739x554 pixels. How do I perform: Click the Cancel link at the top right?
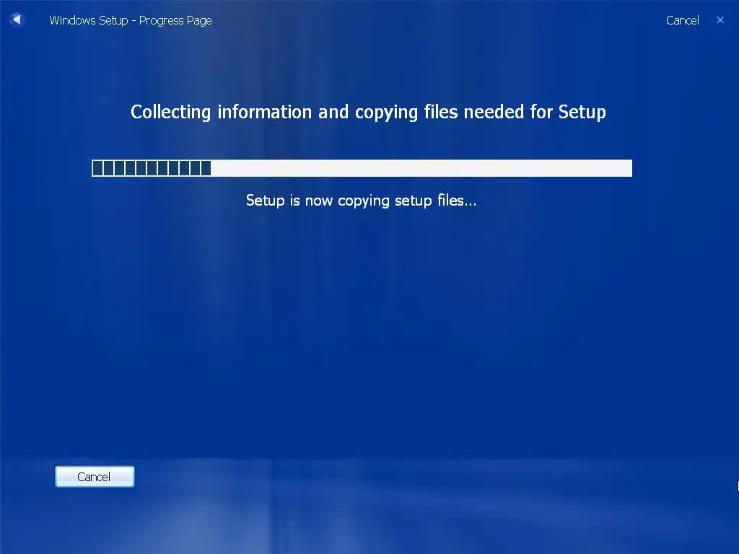[x=682, y=20]
